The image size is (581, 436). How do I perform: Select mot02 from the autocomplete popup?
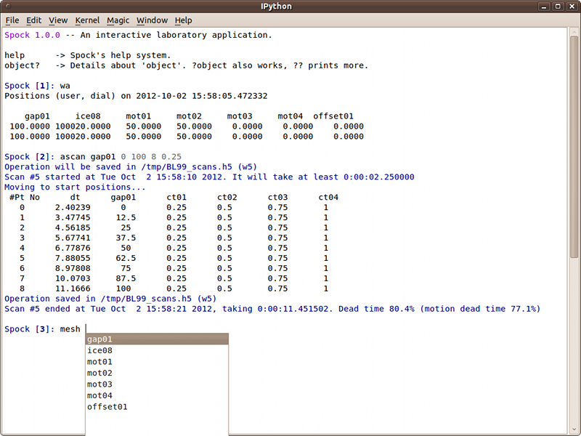point(157,373)
